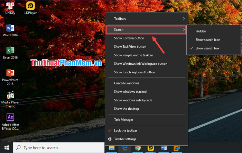Viewport: 242px width, 153px height.
Task: Toggle Show Cortana button
Action: 146,38
